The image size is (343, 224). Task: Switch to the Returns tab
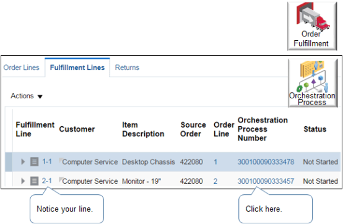[x=127, y=67]
